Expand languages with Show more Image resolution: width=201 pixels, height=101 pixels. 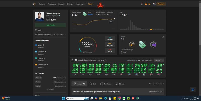pyautogui.click(x=51, y=90)
